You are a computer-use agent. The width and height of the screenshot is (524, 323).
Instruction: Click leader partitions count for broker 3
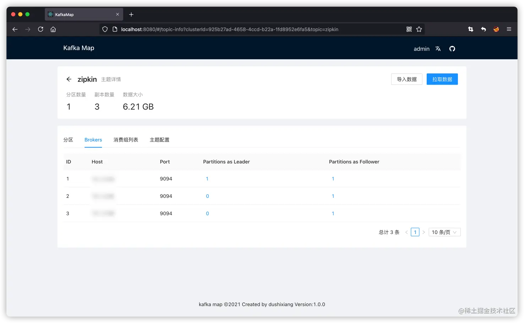pos(207,213)
